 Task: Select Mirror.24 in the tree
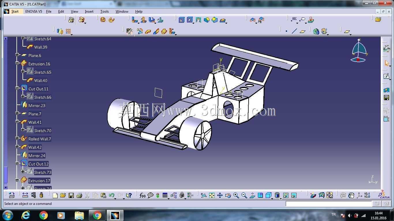pyautogui.click(x=37, y=156)
